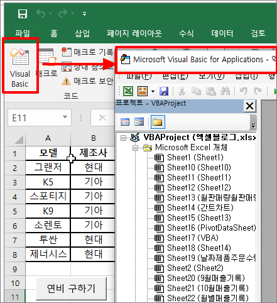Select column A header
This screenshot has height=303, width=277.
(48, 138)
